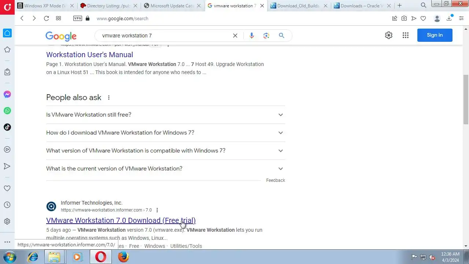Click the Google search magnifier button
Screen dimensions: 469x264
281,36
